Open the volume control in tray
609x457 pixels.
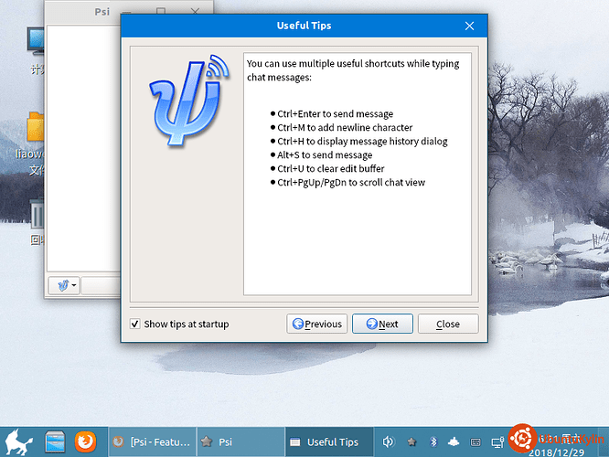pos(388,441)
